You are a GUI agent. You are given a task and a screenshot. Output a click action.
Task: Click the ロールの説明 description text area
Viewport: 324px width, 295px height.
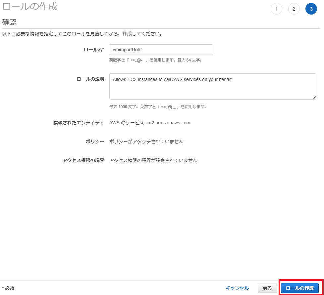213,86
